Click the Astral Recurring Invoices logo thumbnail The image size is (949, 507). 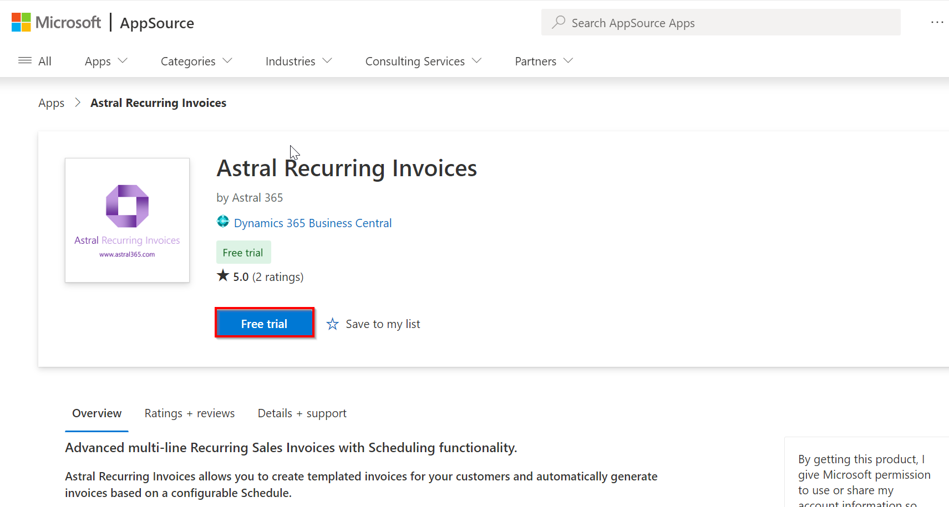pyautogui.click(x=127, y=221)
